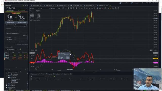This screenshot has height=91, width=162.
Task: Click the pencil icon in new order header
Action: point(23,5)
